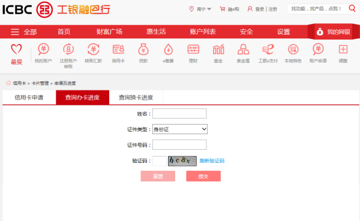Focus the 姓名 input field
Screen dimensions: 360x221
(x=179, y=113)
